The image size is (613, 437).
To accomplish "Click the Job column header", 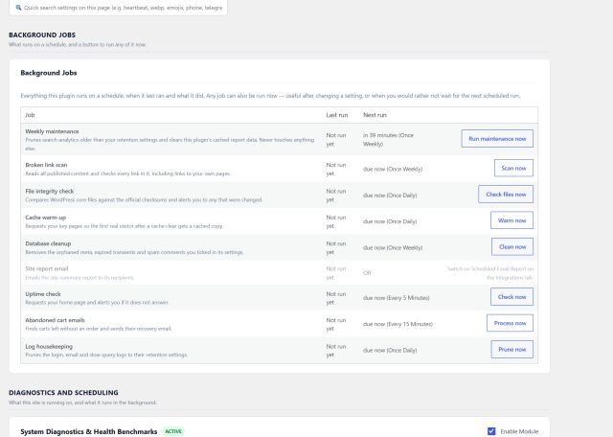I will pyautogui.click(x=30, y=115).
